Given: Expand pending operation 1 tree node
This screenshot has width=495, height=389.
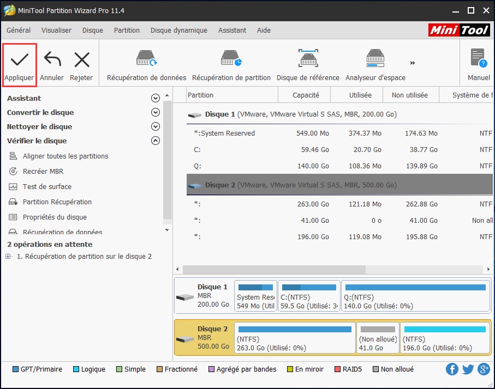Looking at the screenshot, I should click(x=8, y=256).
